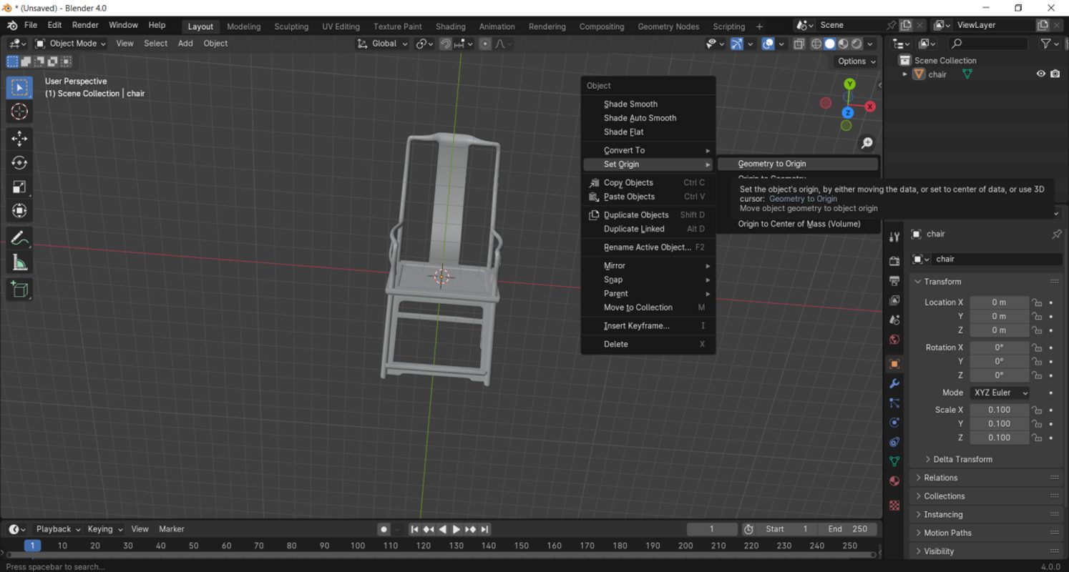Open the Particles properties tab
This screenshot has width=1069, height=572.
point(894,403)
